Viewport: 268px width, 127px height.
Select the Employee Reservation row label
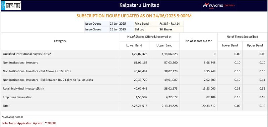[x=18, y=97]
